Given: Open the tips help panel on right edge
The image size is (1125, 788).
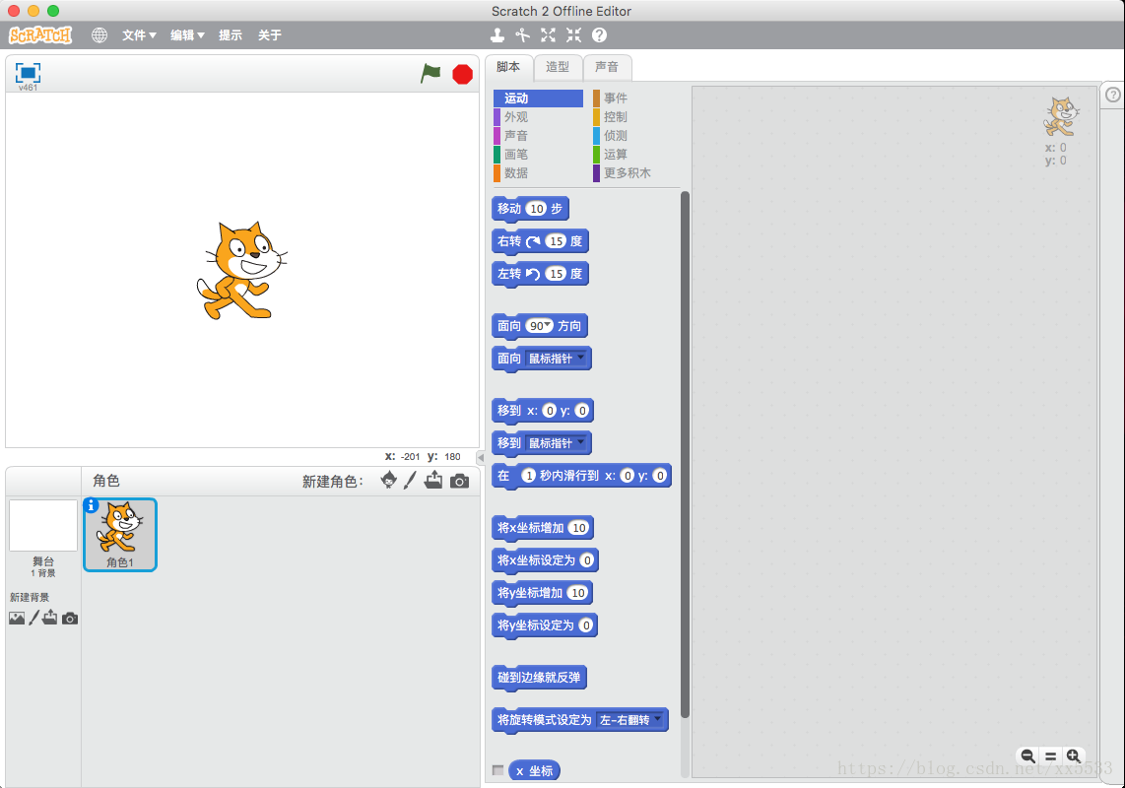Looking at the screenshot, I should [x=1113, y=95].
